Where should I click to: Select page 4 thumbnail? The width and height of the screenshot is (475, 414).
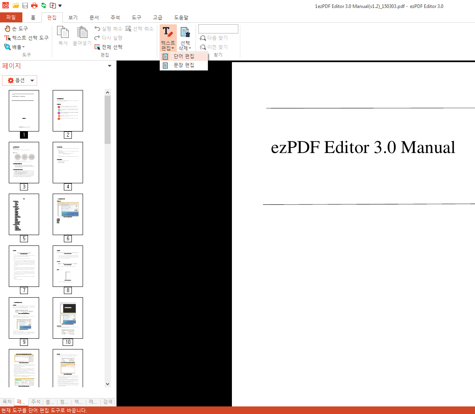pyautogui.click(x=68, y=163)
